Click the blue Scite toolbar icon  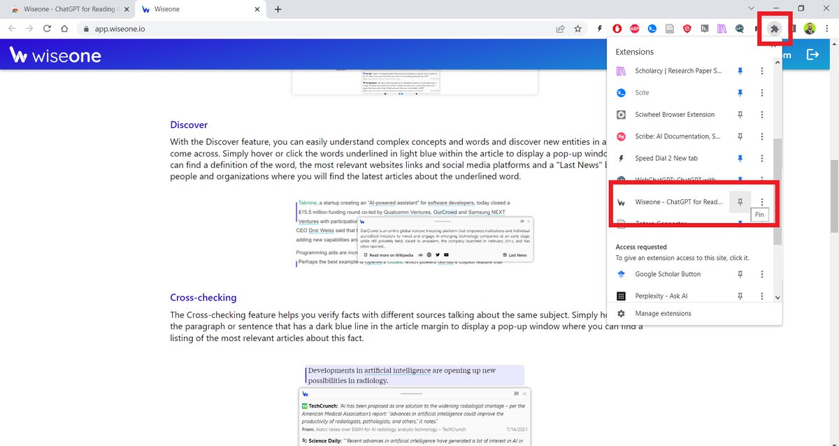point(652,29)
